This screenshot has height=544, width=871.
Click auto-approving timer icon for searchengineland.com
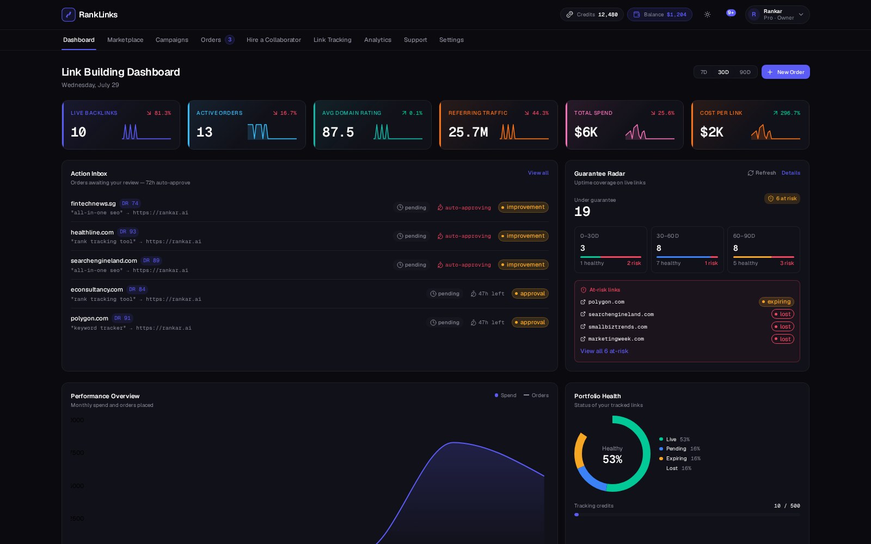point(440,265)
